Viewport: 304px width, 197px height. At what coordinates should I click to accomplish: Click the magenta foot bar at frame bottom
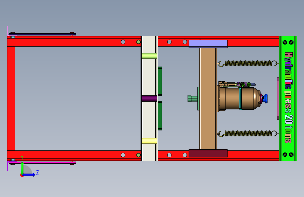[x=42, y=163]
